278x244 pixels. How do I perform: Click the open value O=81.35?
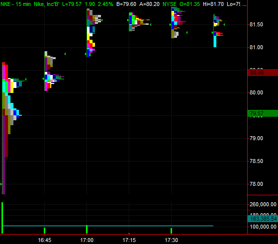(189, 4)
